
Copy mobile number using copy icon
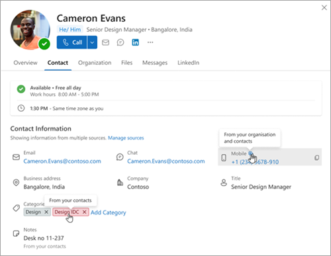(x=316, y=157)
